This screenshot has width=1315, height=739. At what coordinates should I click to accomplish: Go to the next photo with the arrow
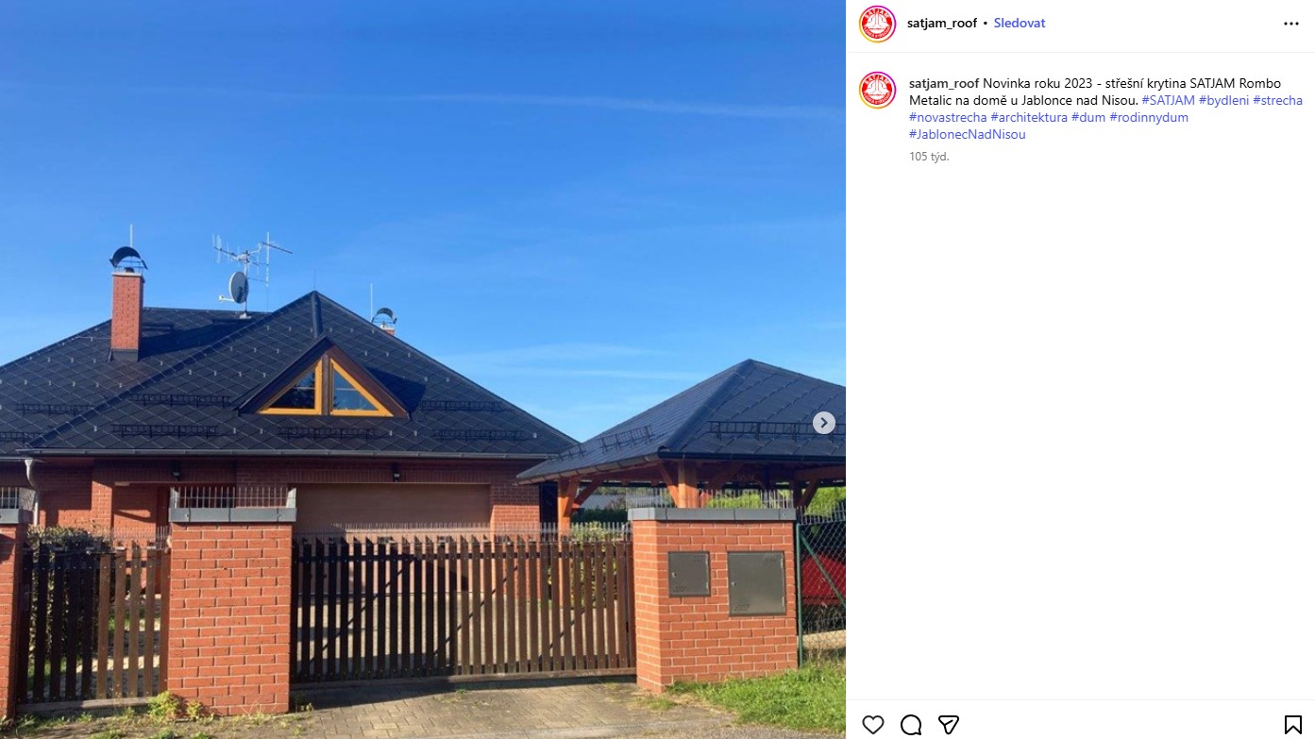click(x=824, y=423)
